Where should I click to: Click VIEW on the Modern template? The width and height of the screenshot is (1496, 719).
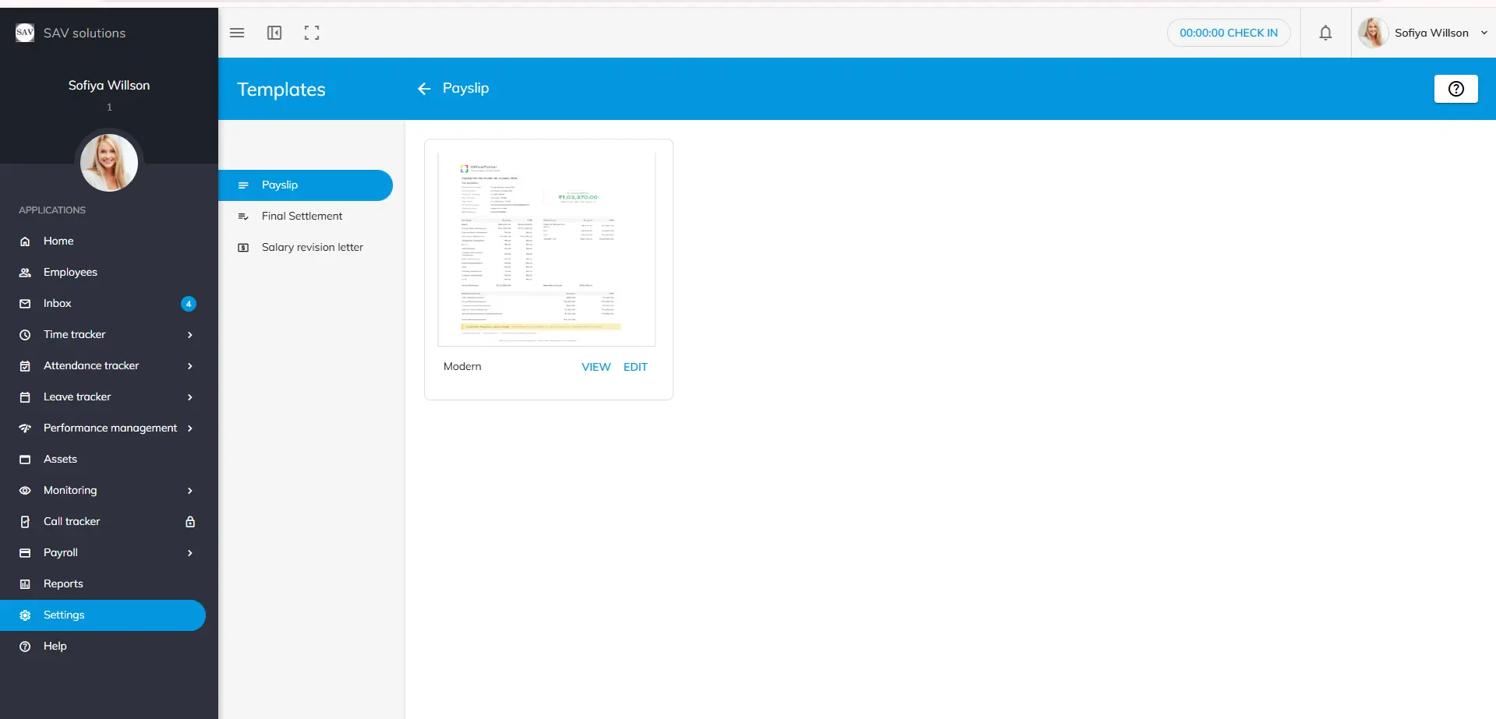(596, 367)
